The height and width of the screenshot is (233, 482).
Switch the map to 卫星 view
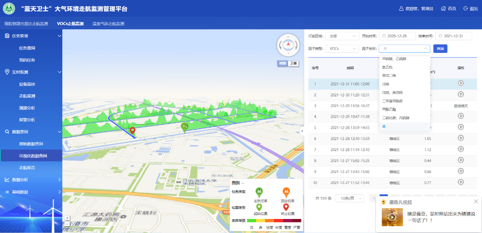pyautogui.click(x=293, y=63)
